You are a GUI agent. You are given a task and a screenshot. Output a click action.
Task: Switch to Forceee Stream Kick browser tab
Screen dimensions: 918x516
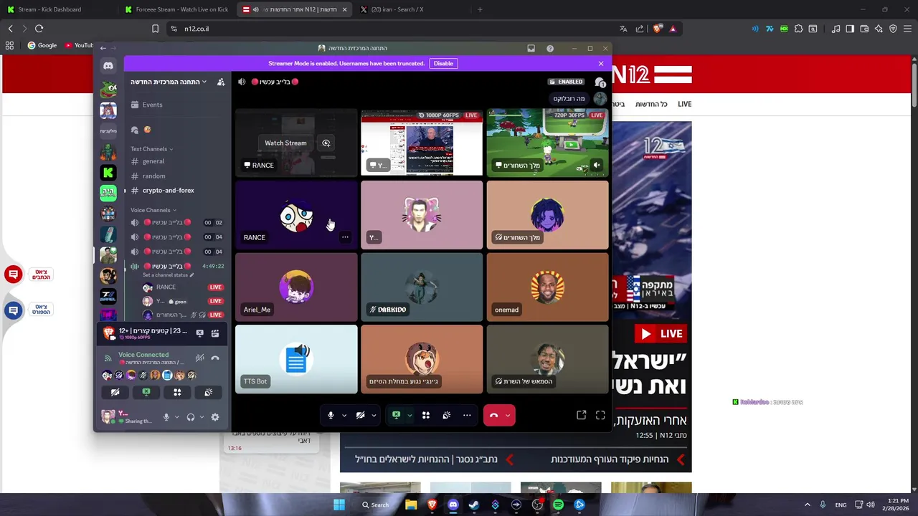(176, 9)
